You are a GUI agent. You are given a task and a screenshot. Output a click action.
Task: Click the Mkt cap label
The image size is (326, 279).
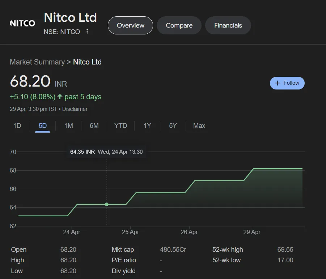(x=123, y=250)
